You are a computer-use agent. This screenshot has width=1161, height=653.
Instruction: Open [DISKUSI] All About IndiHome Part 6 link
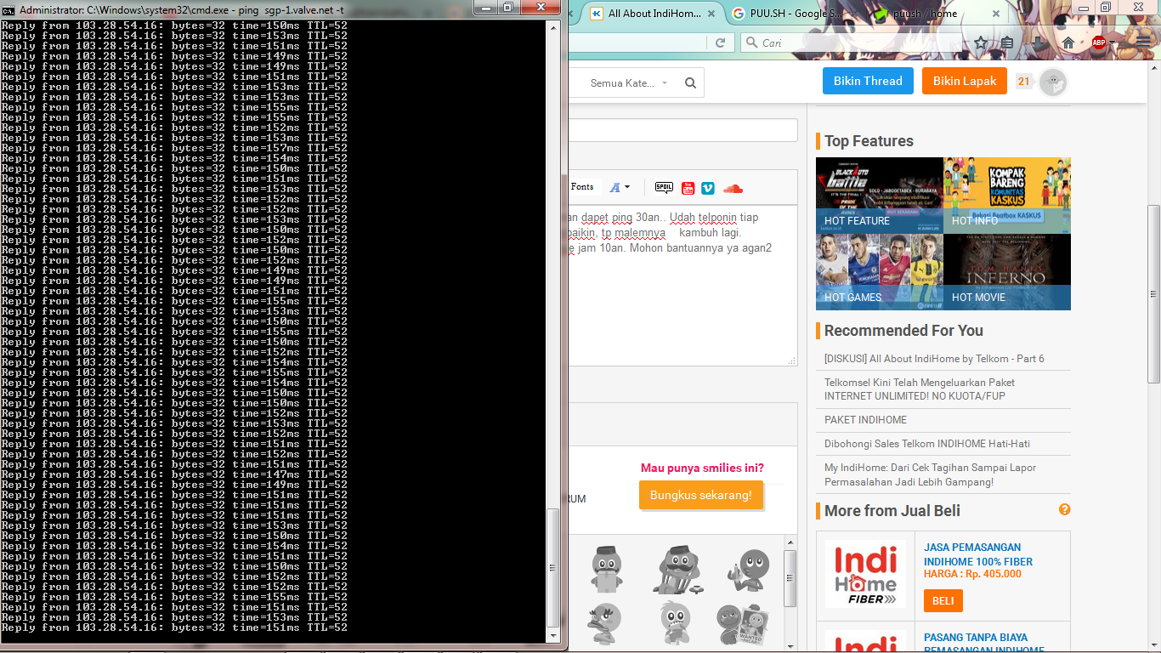pyautogui.click(x=934, y=359)
